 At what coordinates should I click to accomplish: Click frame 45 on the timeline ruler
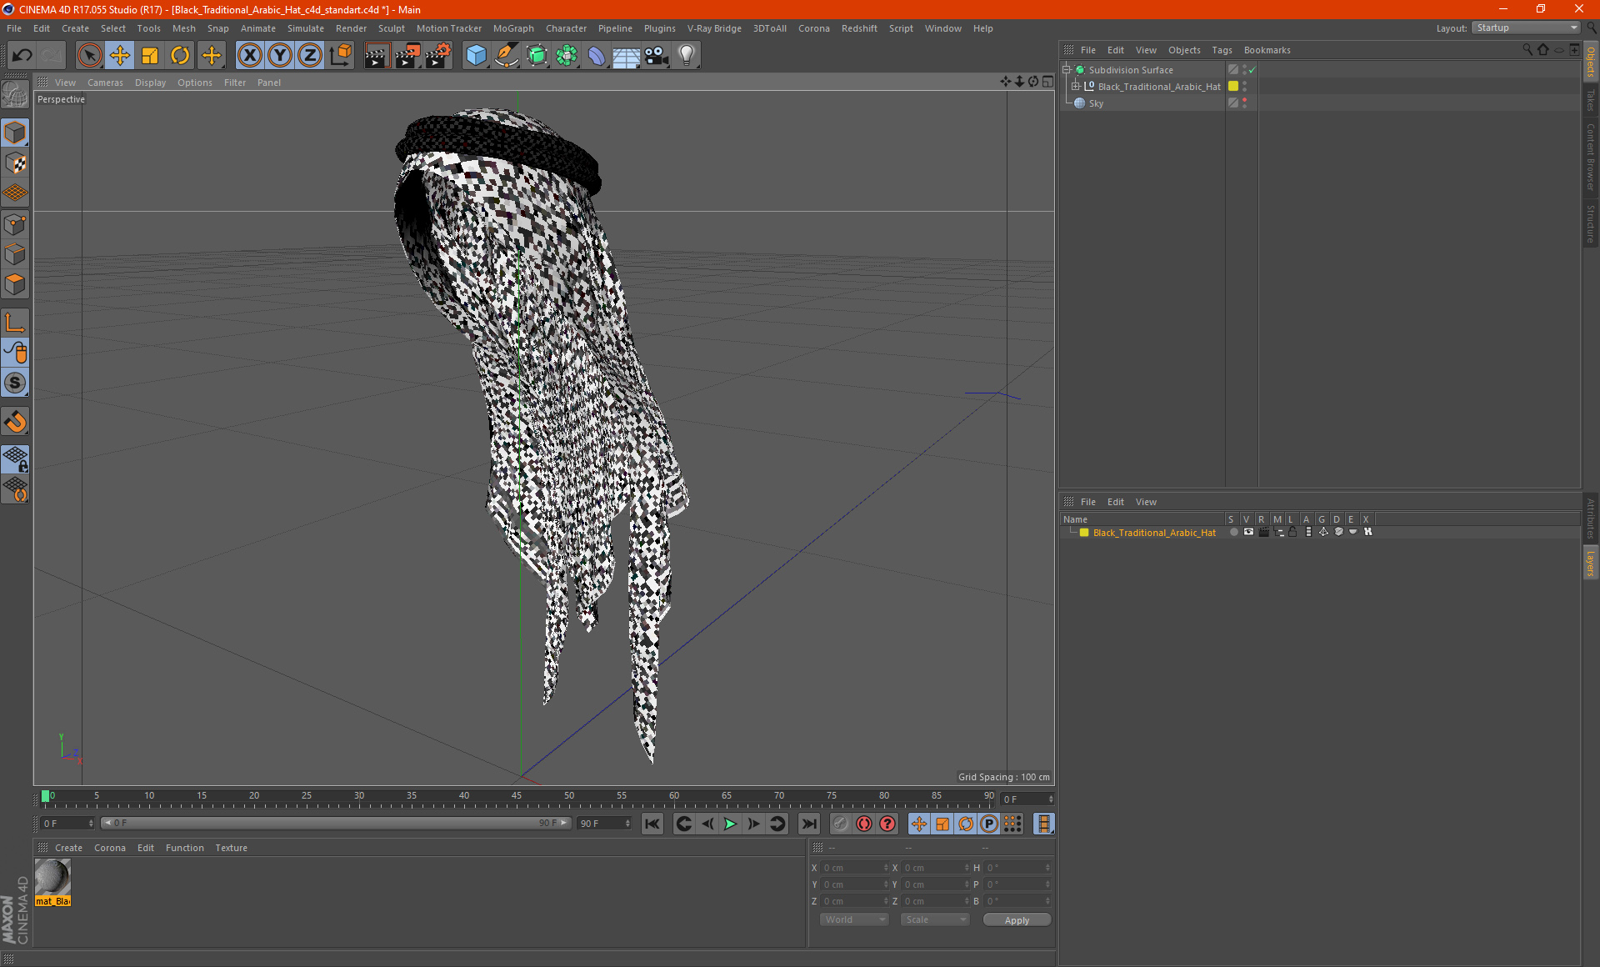click(517, 798)
